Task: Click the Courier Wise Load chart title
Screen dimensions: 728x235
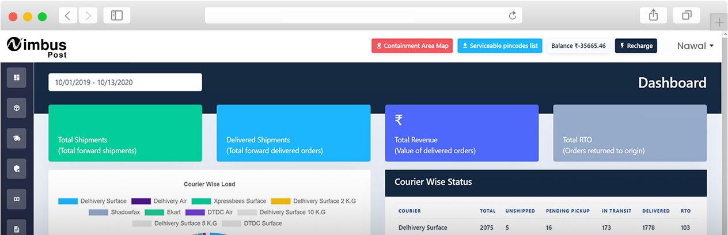Action: 209,184
